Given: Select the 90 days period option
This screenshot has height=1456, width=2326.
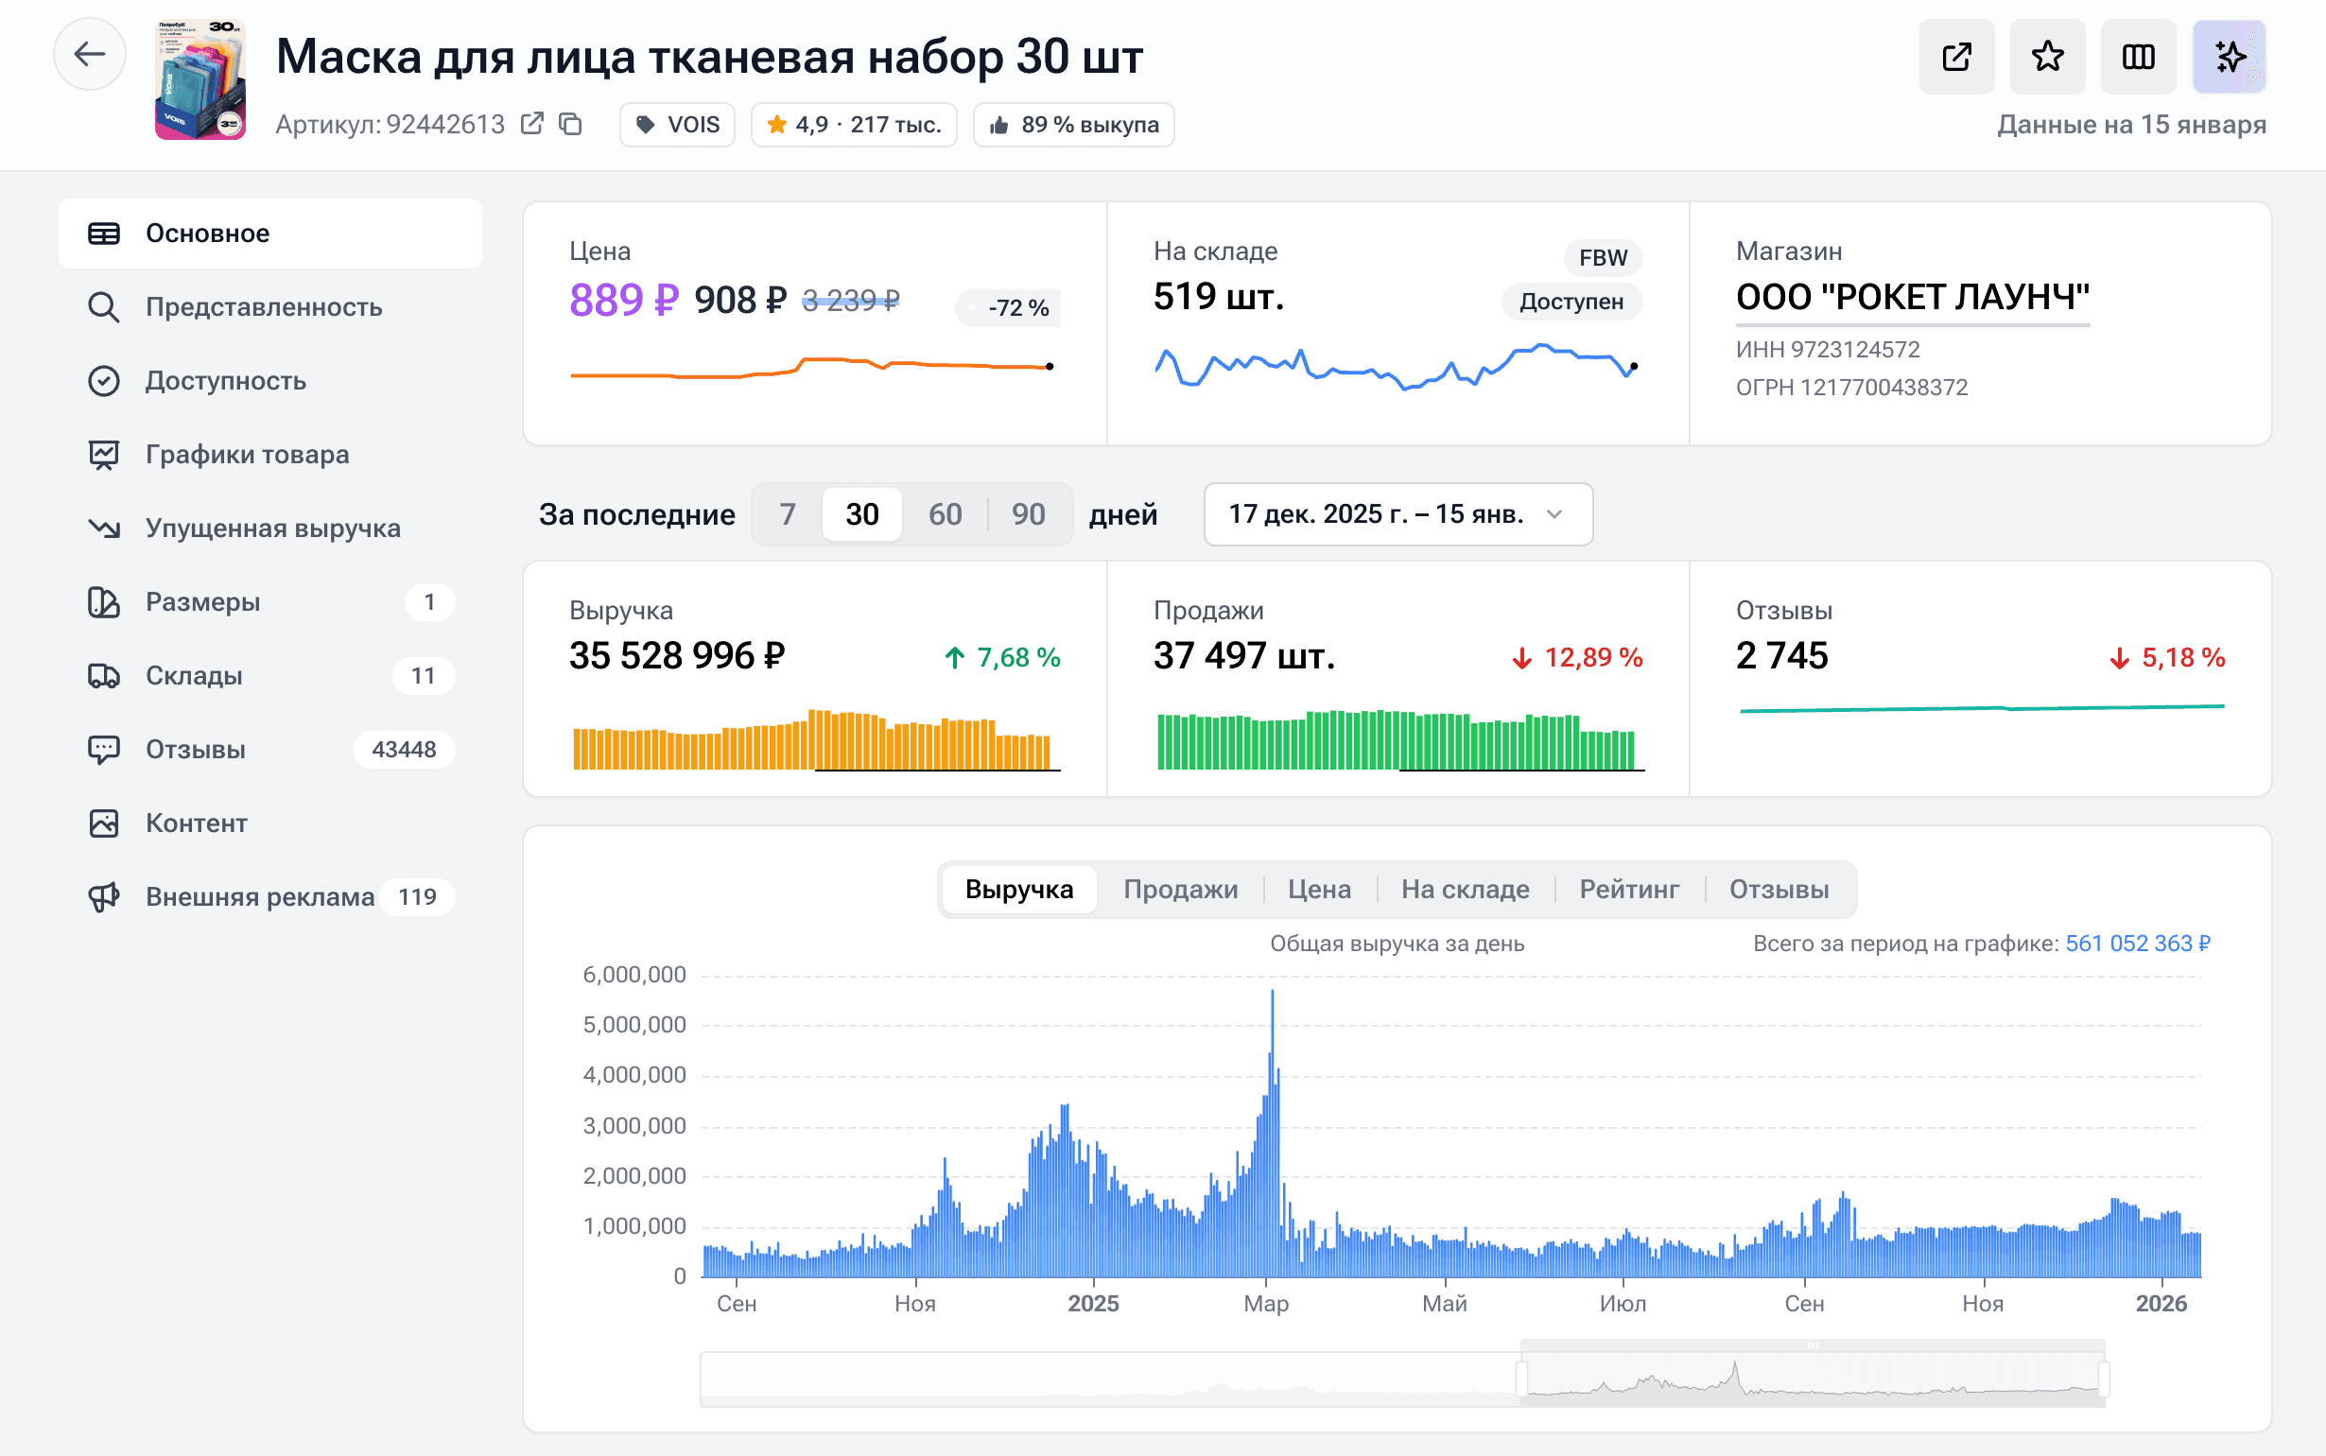Looking at the screenshot, I should 1028,514.
